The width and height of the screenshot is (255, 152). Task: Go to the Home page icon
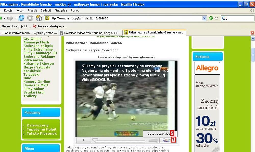point(39,18)
